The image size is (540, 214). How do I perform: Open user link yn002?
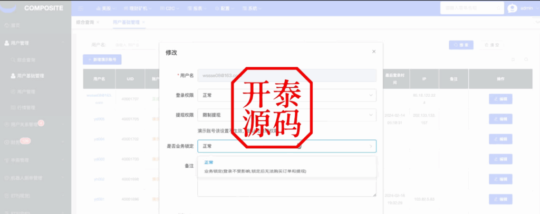tap(99, 179)
